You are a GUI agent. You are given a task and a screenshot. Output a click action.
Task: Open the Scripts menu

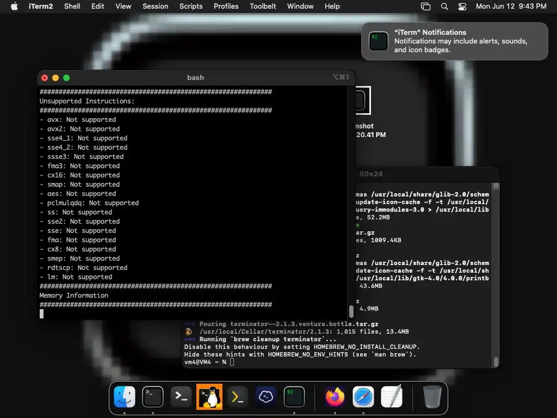coord(191,7)
